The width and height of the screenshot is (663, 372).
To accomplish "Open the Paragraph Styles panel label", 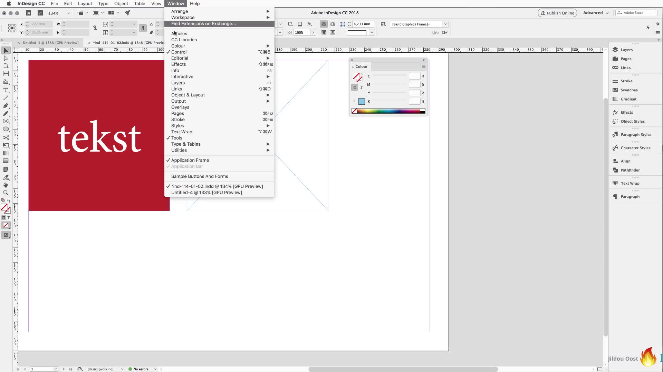I will [x=636, y=135].
